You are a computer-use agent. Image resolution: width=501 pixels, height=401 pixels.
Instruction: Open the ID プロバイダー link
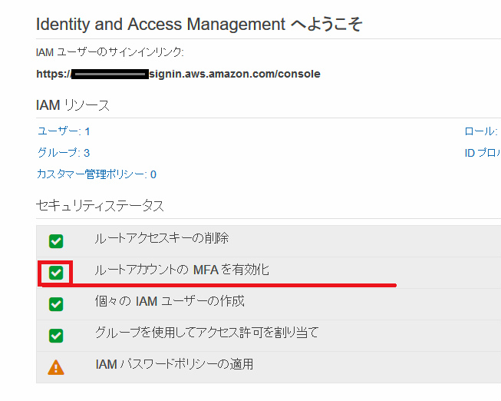483,153
